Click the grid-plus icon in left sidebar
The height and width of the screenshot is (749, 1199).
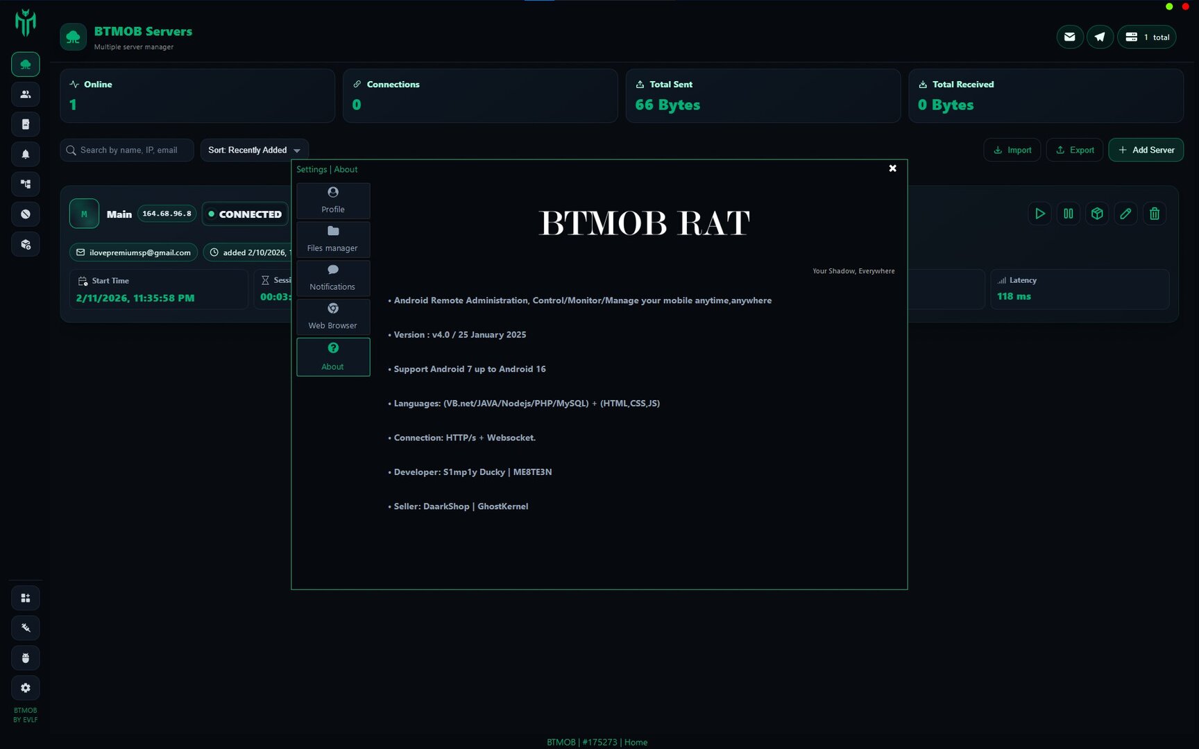pyautogui.click(x=26, y=598)
